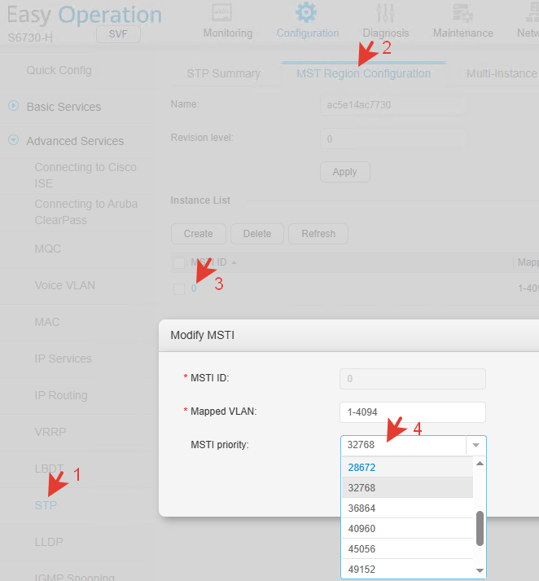Open Connecting to Cisco ISE
539x581 pixels.
click(85, 175)
